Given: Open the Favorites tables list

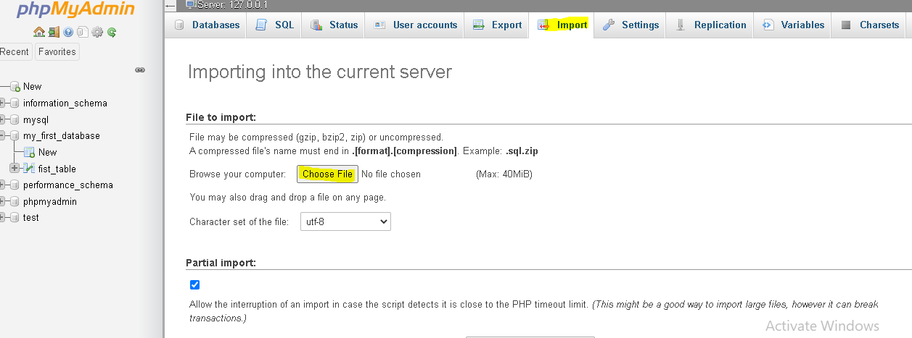Looking at the screenshot, I should pyautogui.click(x=57, y=51).
